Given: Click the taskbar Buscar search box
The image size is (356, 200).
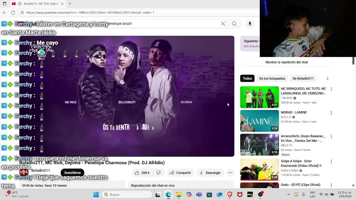Looking at the screenshot, I should coord(127,195).
